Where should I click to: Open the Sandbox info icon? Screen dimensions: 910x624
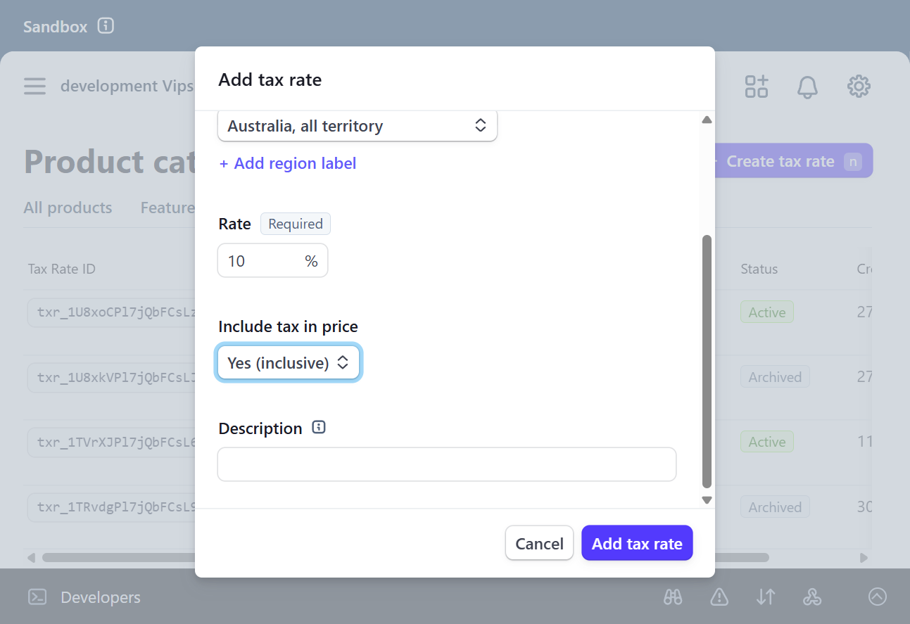click(106, 27)
